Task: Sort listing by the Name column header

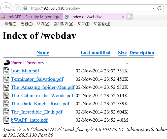Action: click(x=43, y=53)
